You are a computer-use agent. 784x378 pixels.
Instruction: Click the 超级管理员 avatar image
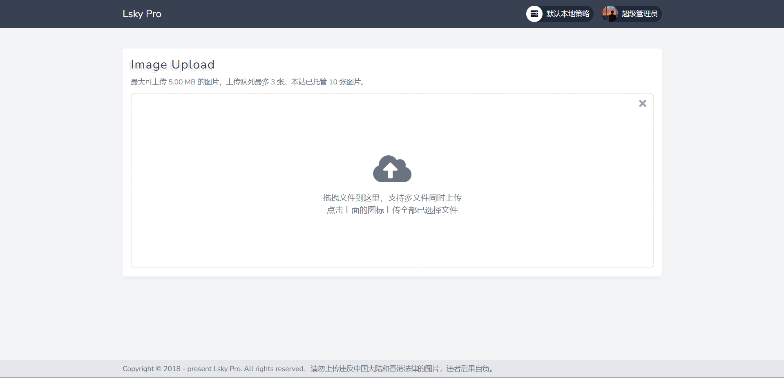pyautogui.click(x=610, y=14)
